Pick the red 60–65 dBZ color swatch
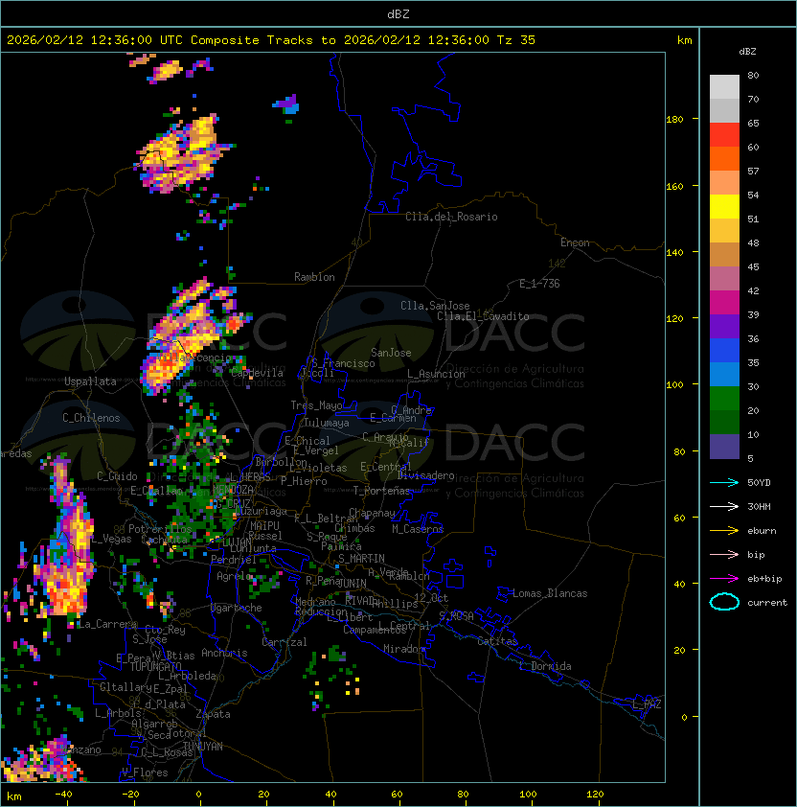The width and height of the screenshot is (797, 807). (x=724, y=135)
